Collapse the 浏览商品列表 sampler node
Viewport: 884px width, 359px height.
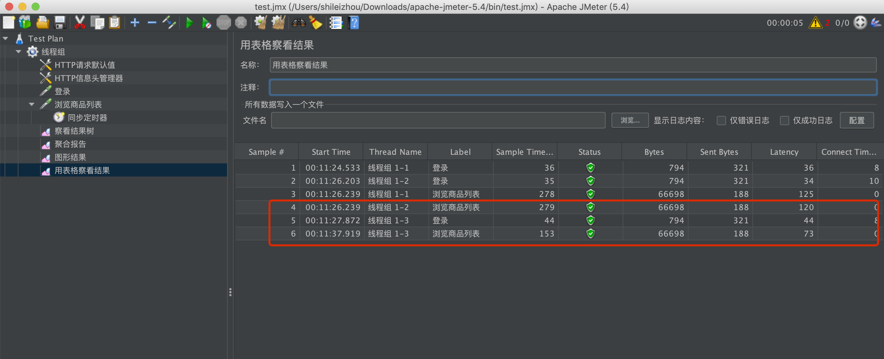32,104
